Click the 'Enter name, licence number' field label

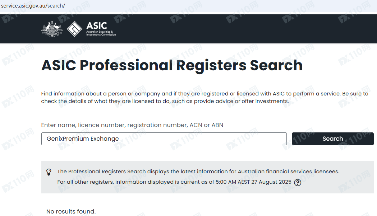pos(132,125)
